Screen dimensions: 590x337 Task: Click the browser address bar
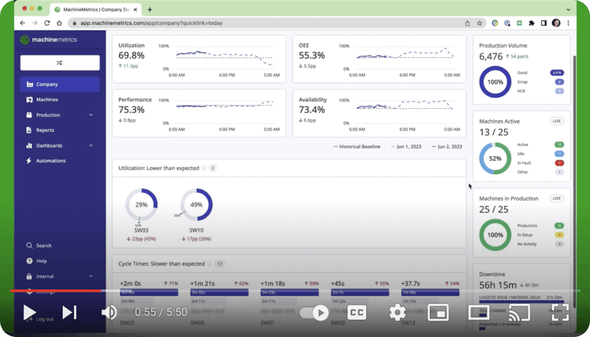218,23
